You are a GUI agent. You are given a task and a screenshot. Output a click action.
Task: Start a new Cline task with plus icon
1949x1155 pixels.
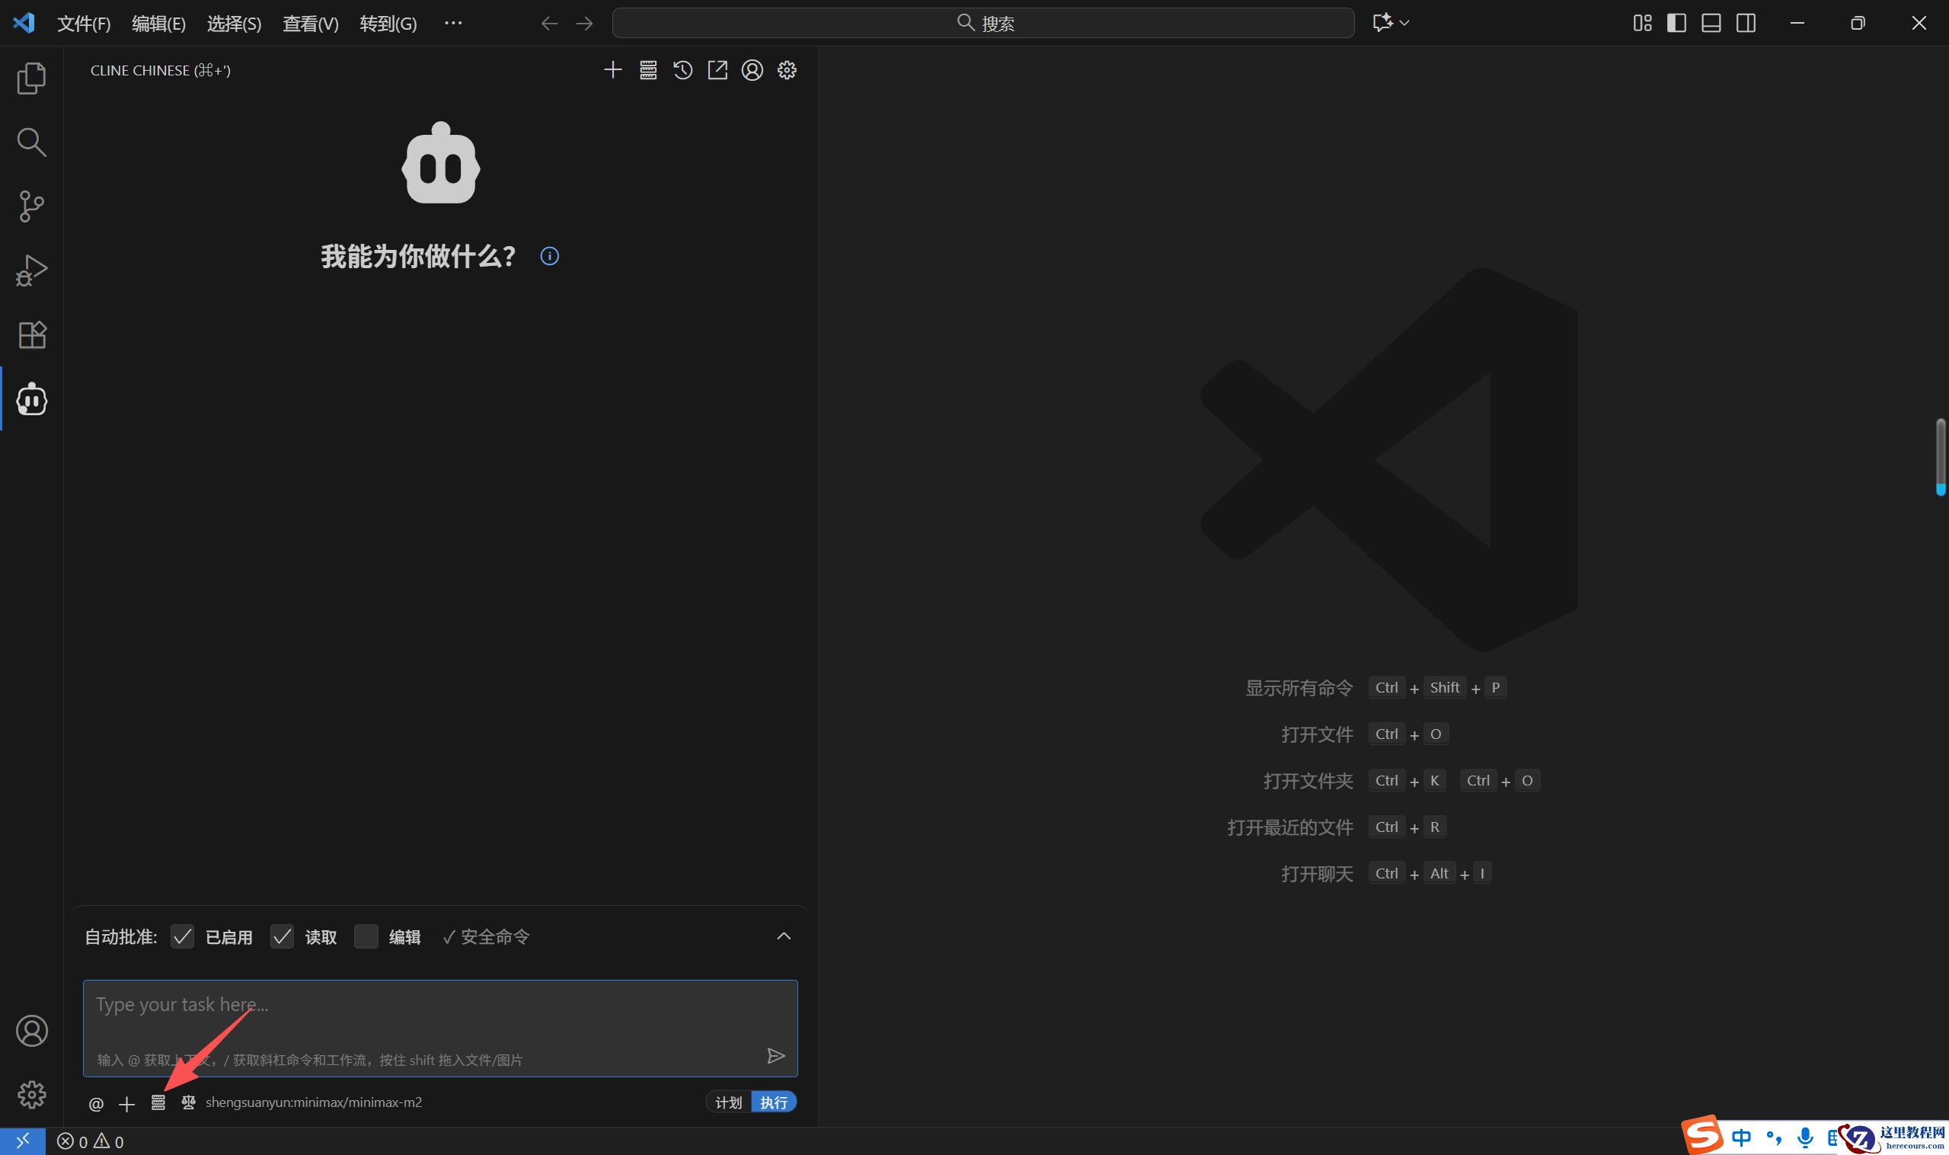tap(613, 70)
